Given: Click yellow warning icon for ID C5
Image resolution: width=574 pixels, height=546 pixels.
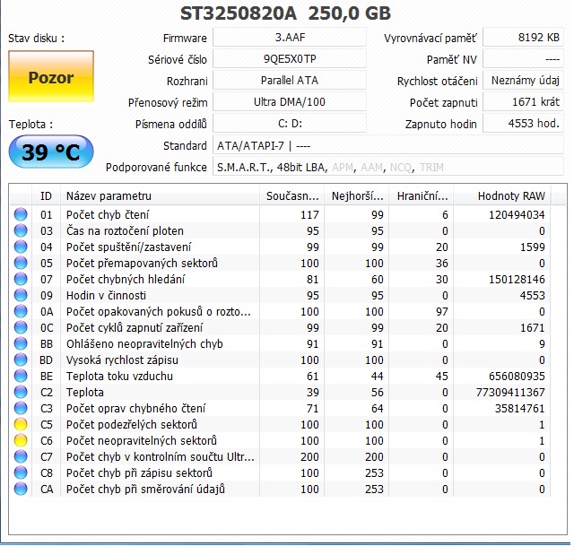Looking at the screenshot, I should tap(21, 424).
